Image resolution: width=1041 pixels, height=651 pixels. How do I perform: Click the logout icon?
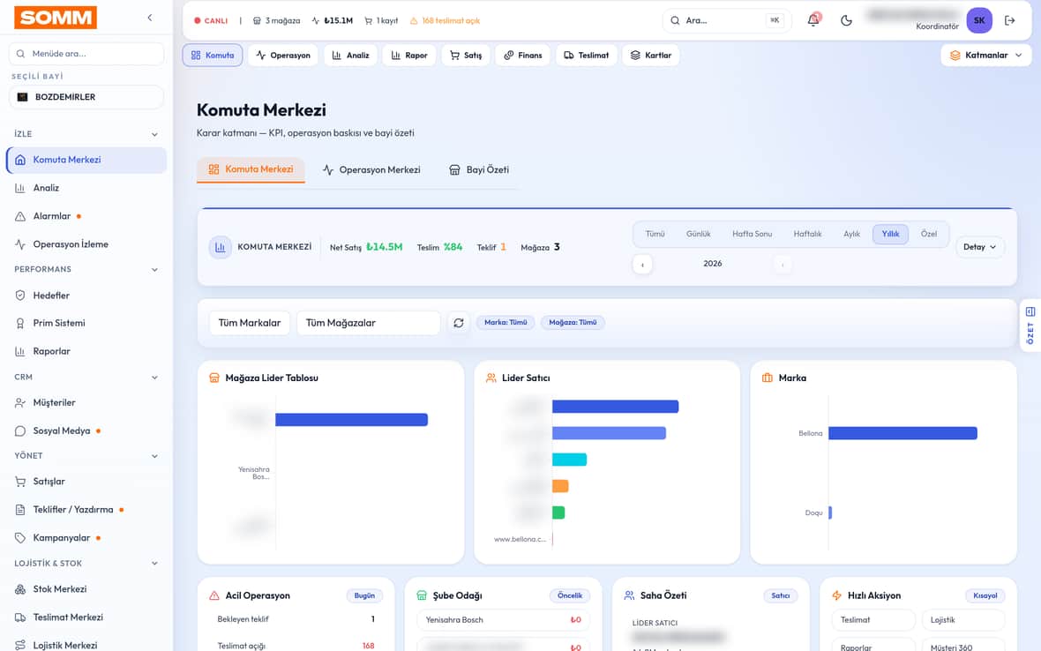click(1010, 20)
